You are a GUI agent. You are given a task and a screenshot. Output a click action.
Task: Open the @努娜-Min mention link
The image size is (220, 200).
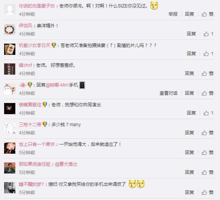tap(57, 85)
